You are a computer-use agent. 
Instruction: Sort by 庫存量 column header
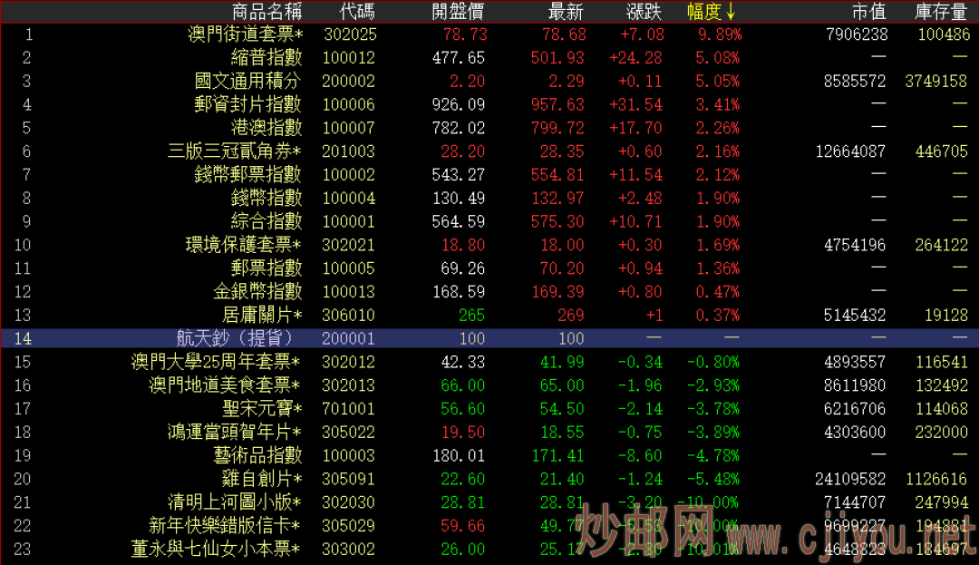pos(941,12)
